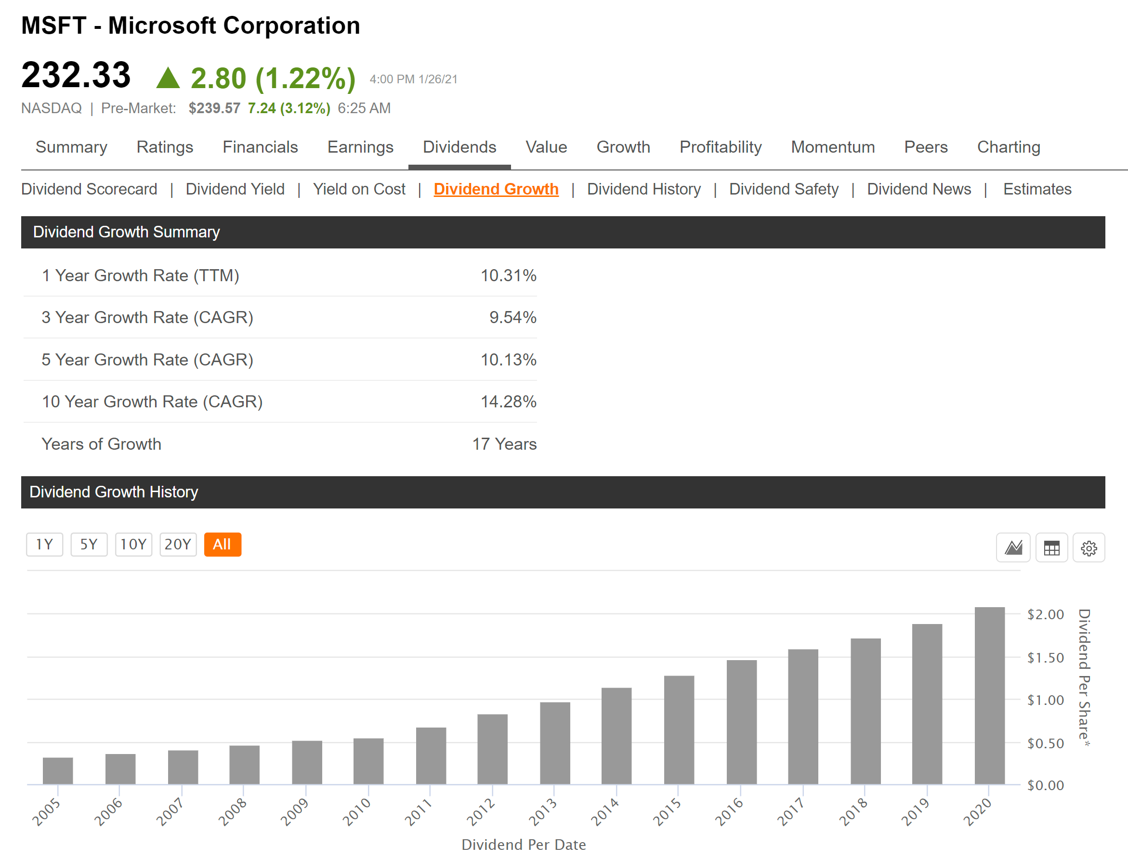Screen dimensions: 1128x859
Task: Select the 10Y time range
Action: coord(133,544)
